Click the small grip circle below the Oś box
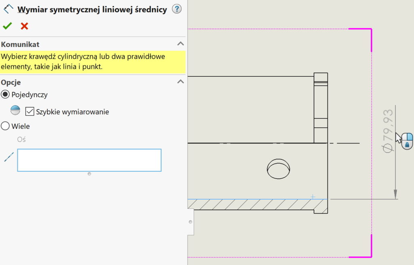The image size is (414, 265). [x=89, y=173]
